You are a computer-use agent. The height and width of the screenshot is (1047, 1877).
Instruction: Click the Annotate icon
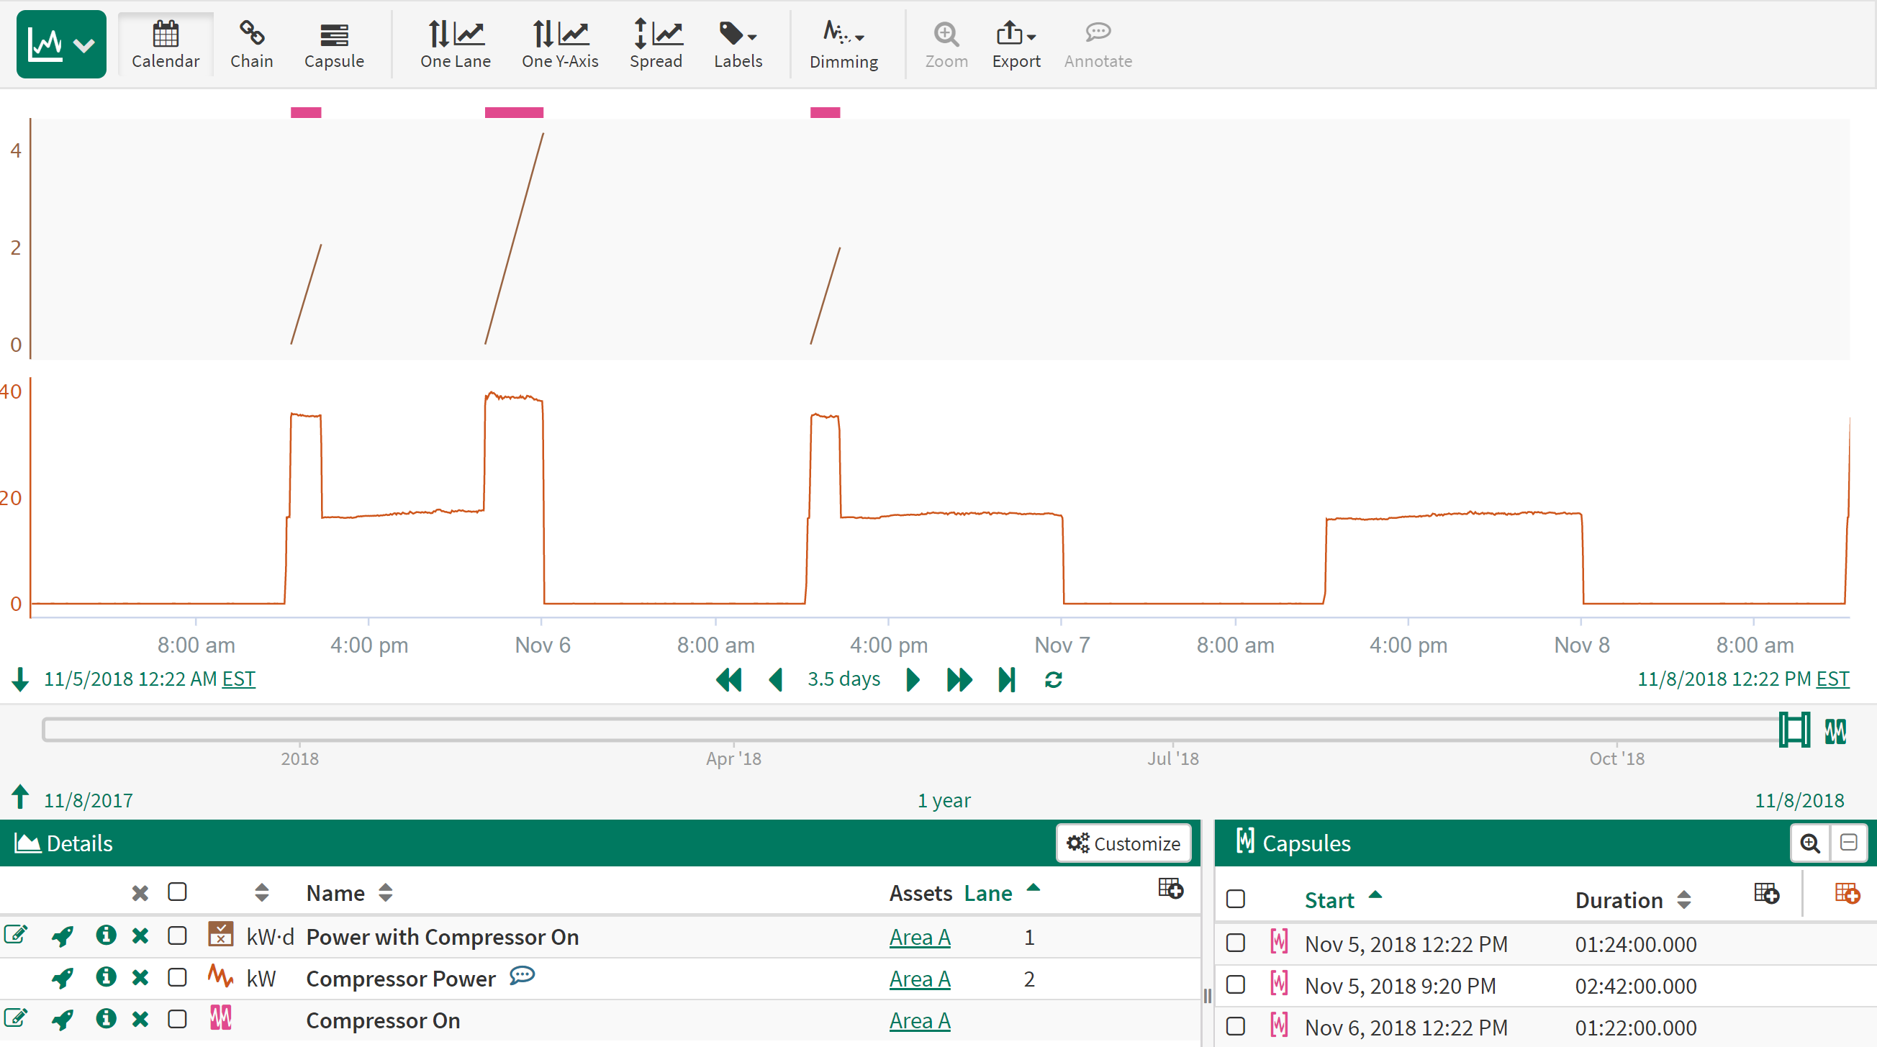point(1097,44)
